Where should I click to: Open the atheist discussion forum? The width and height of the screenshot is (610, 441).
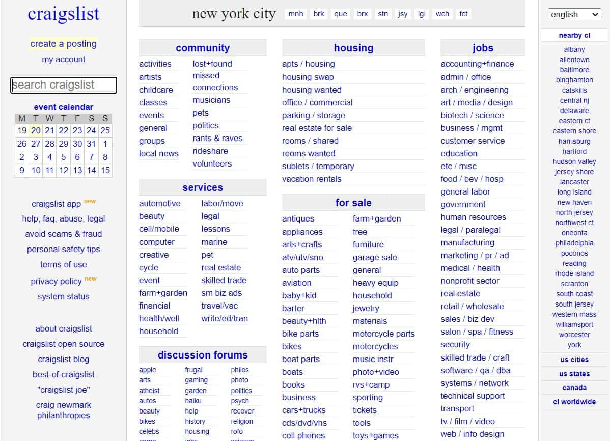(x=149, y=391)
